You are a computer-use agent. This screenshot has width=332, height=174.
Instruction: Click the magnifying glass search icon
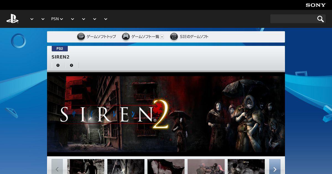coord(320,19)
